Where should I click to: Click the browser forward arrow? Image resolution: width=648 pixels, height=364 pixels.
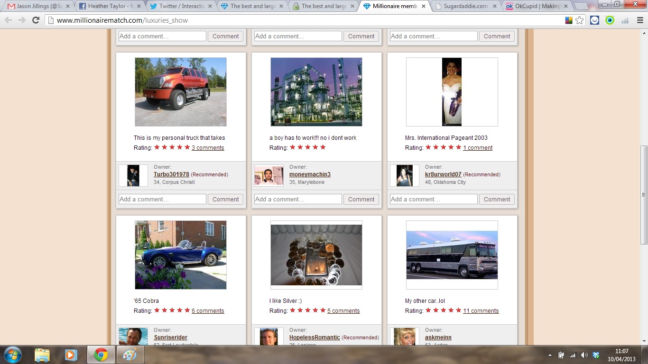click(x=22, y=20)
